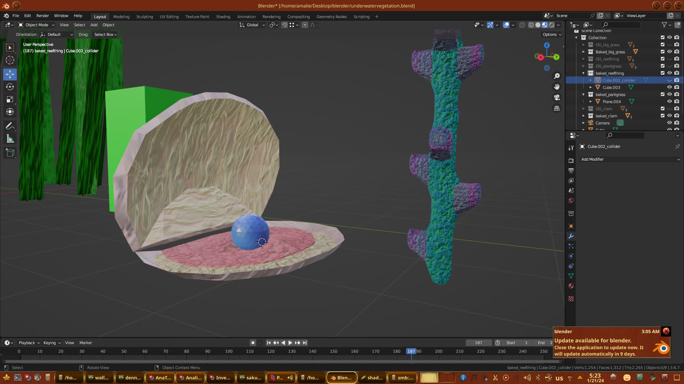Open the Material properties tab
Screen dimensions: 684x384
[x=571, y=286]
